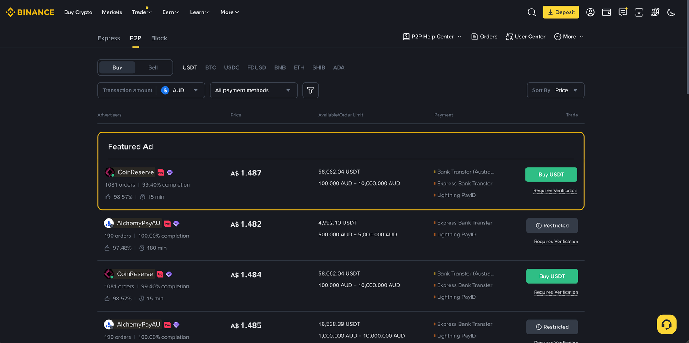Open the Buy Crypto menu item
689x343 pixels.
78,12
